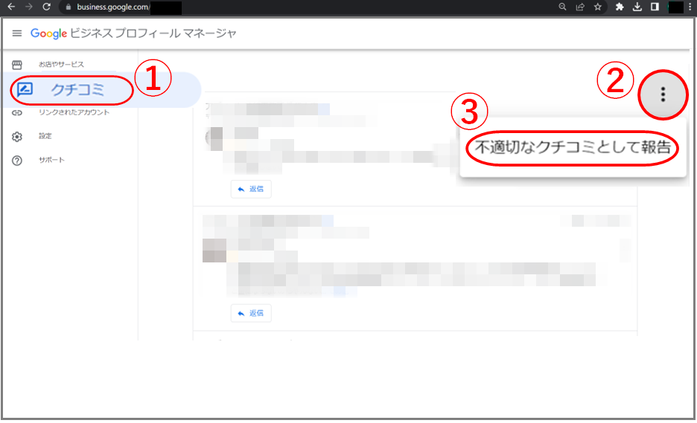Click the お店やサービス store icon

17,65
